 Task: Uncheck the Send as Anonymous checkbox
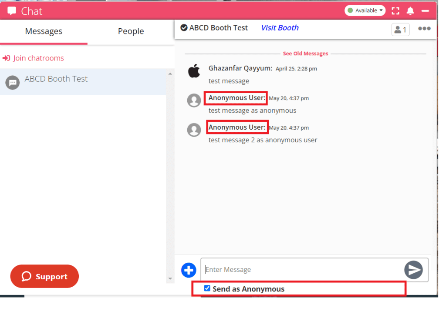coord(207,288)
